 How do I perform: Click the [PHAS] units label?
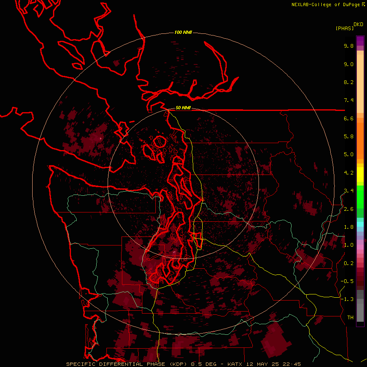coord(345,28)
